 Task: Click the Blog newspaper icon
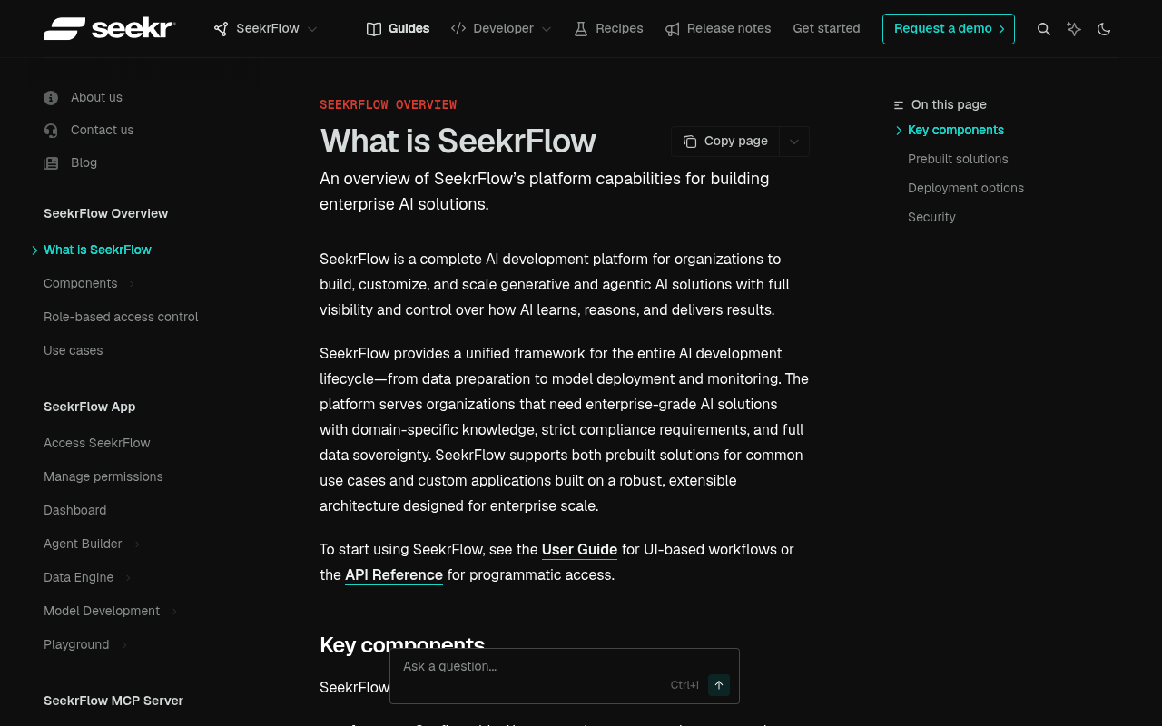coord(51,163)
